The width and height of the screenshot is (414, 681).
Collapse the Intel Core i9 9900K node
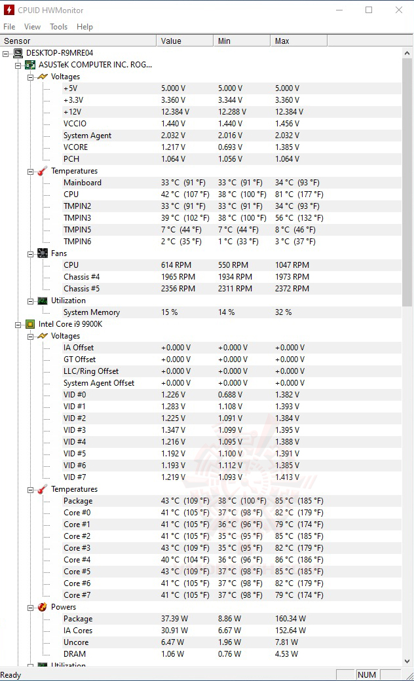coord(18,324)
